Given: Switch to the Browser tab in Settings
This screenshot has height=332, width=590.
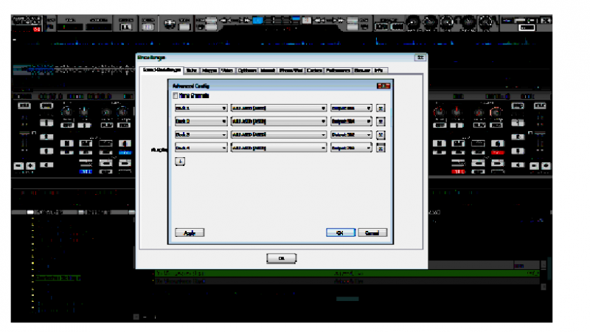Looking at the screenshot, I should pyautogui.click(x=362, y=70).
